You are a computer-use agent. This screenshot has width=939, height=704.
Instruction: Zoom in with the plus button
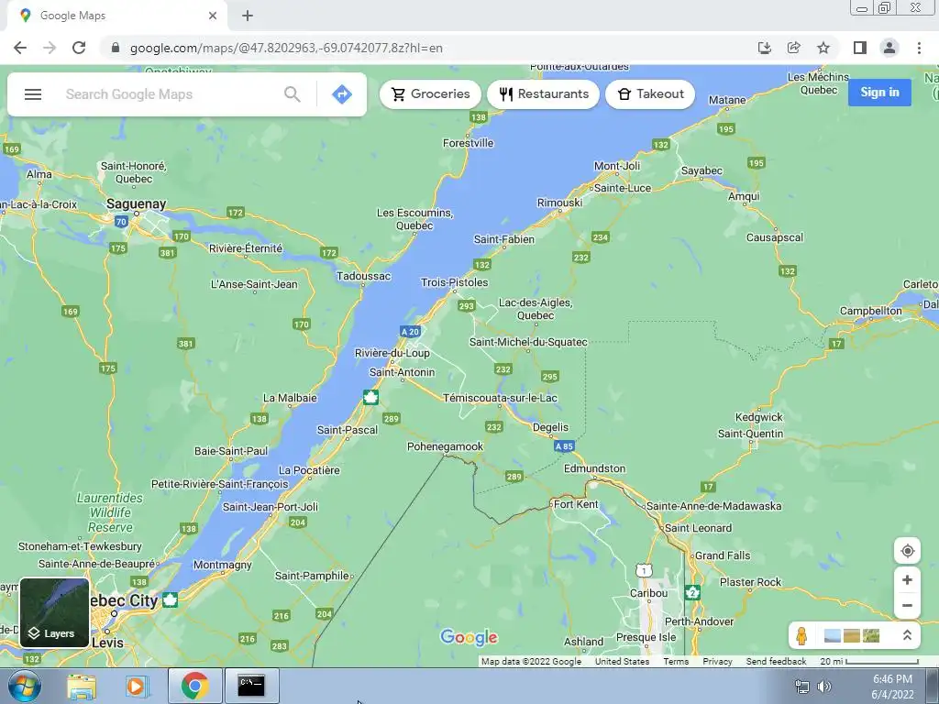(907, 580)
